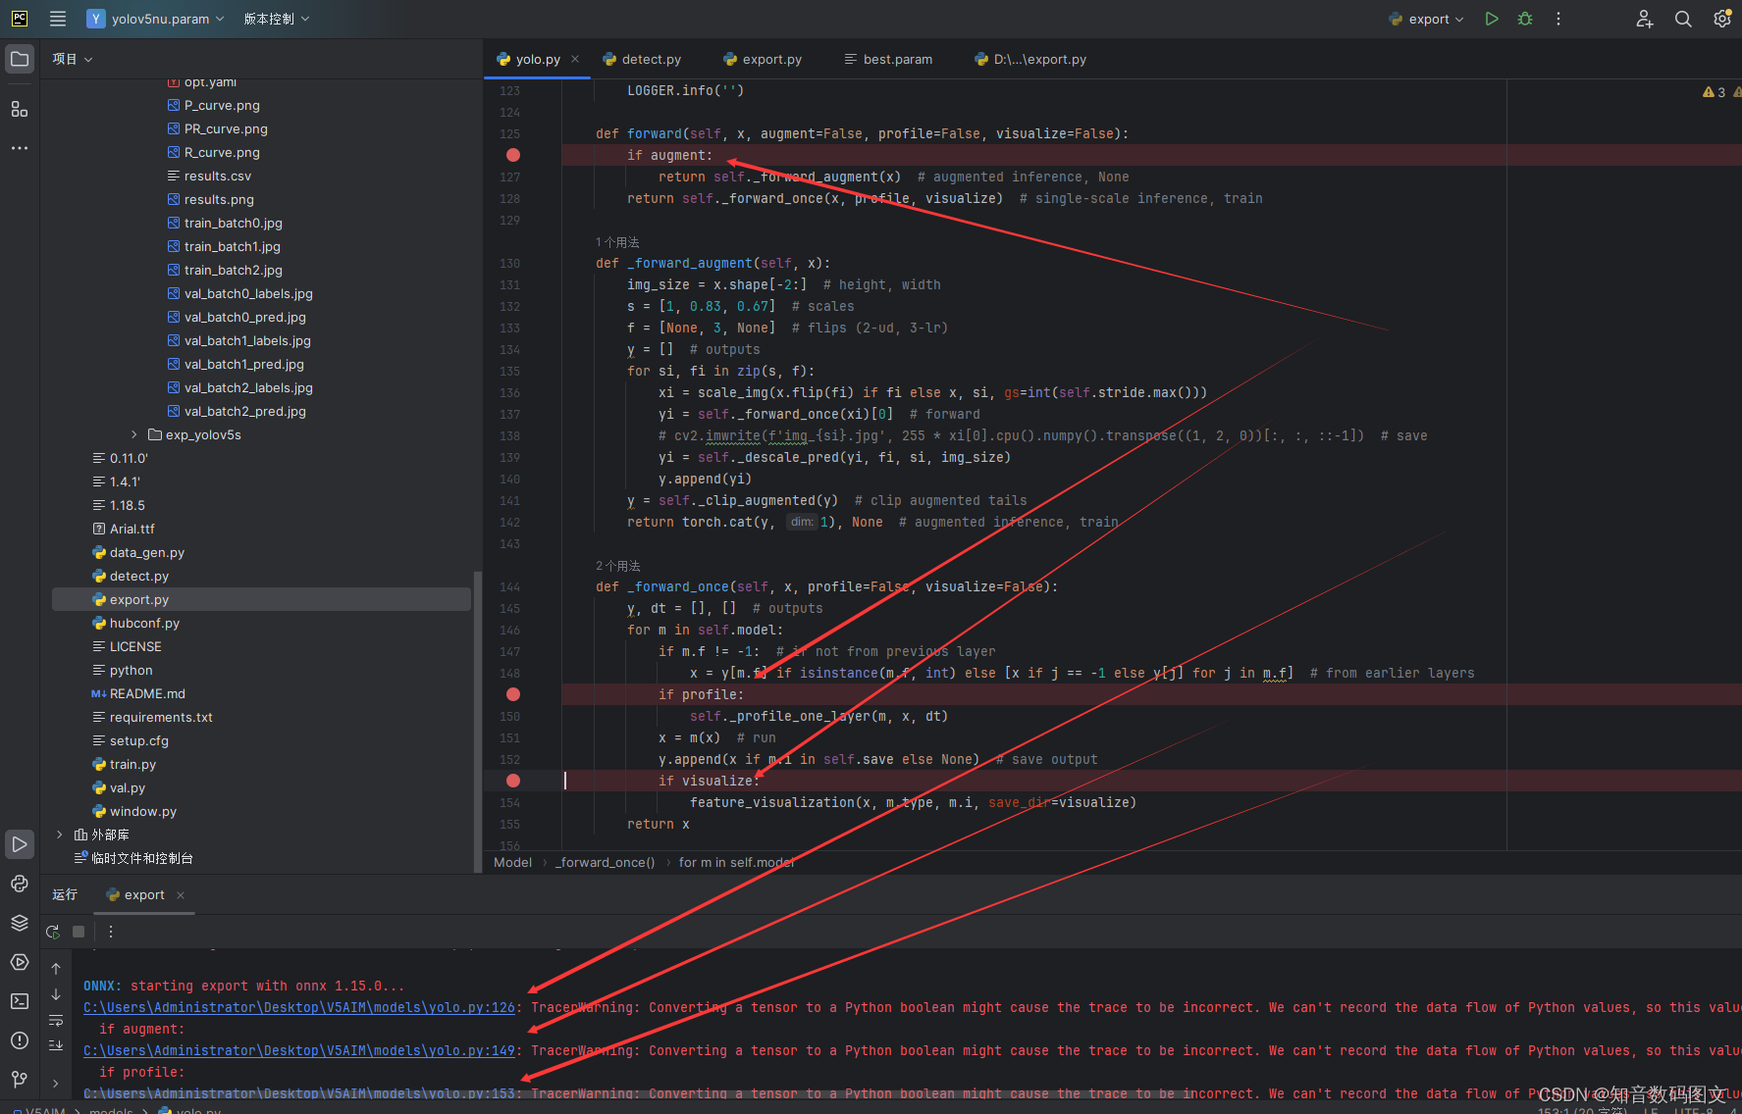1742x1114 pixels.
Task: Rerun the program in the run panel
Action: [x=52, y=931]
